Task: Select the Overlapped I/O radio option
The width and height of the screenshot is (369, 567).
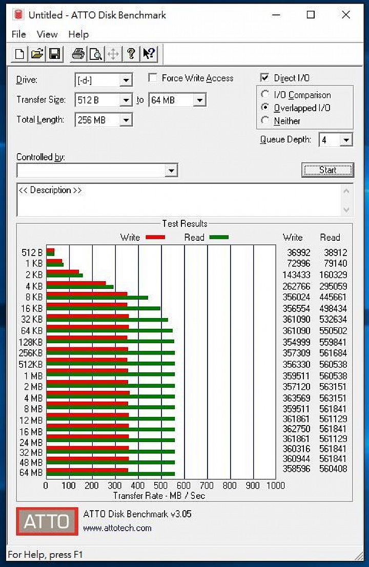Action: click(265, 108)
